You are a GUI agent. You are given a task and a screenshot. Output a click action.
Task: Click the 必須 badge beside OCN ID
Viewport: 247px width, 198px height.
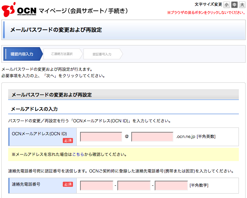point(68,140)
